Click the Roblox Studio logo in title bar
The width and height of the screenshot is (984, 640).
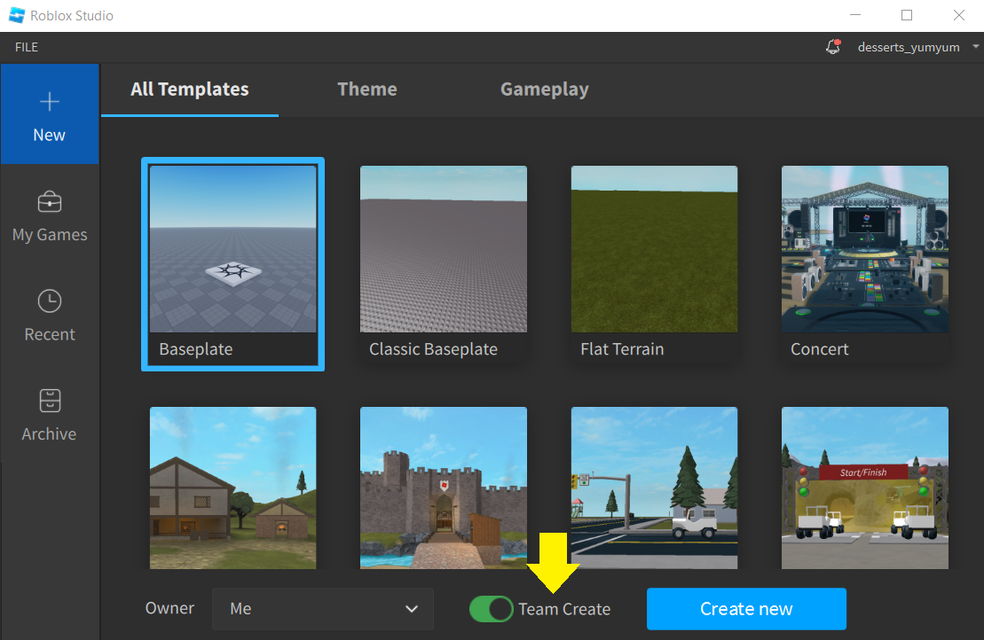click(16, 16)
